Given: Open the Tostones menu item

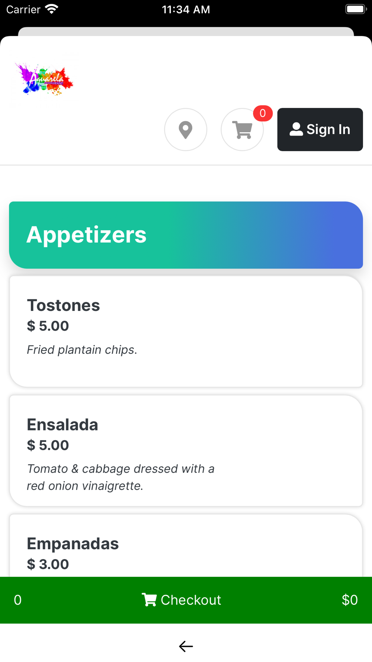Looking at the screenshot, I should tap(186, 331).
